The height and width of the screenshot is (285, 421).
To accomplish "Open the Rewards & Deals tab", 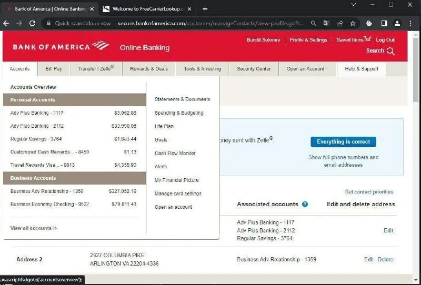I will point(149,69).
